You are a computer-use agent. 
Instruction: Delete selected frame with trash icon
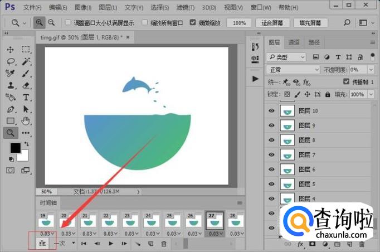point(164,244)
